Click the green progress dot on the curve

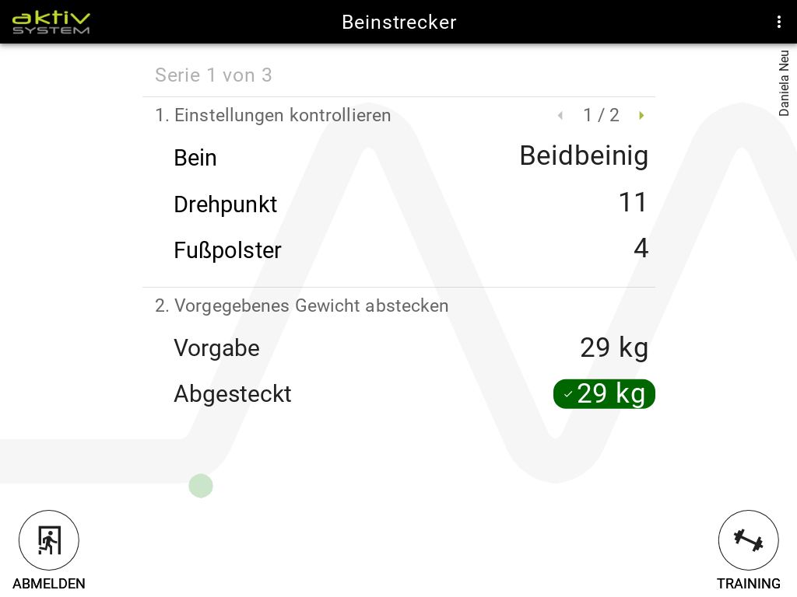(x=201, y=486)
